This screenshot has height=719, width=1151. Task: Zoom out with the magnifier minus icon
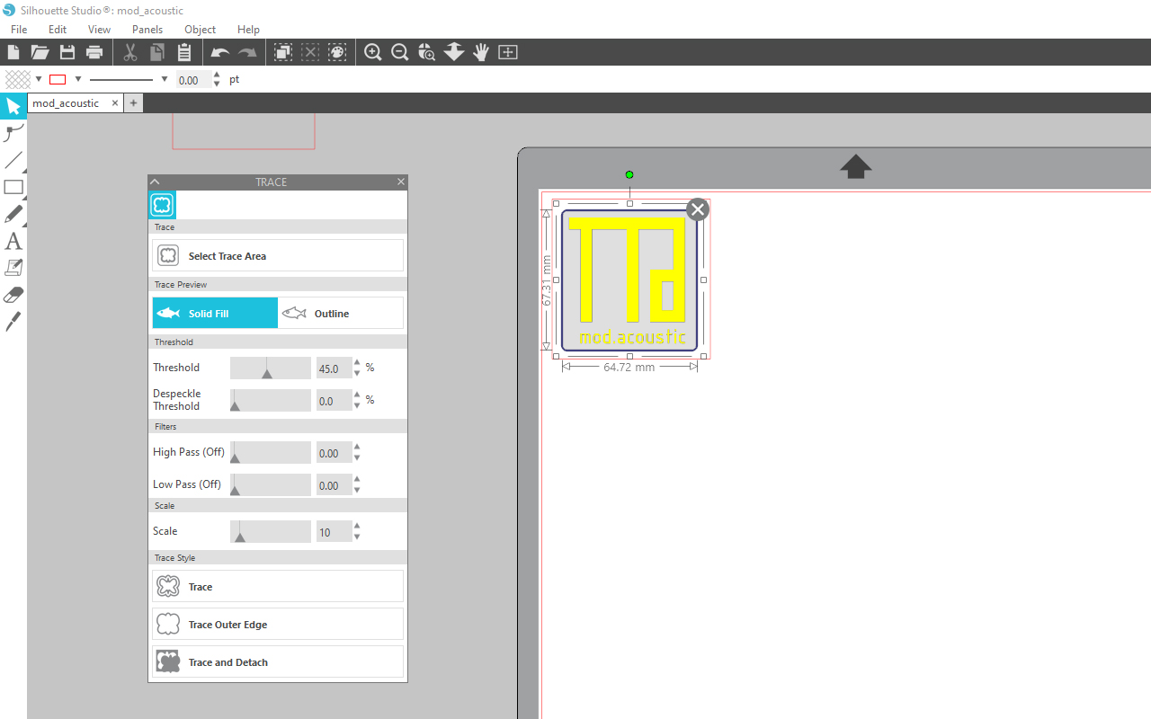(x=400, y=52)
